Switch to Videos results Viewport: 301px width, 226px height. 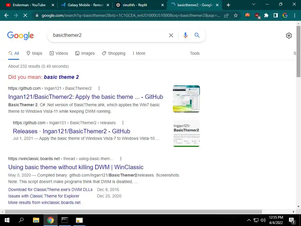59,54
